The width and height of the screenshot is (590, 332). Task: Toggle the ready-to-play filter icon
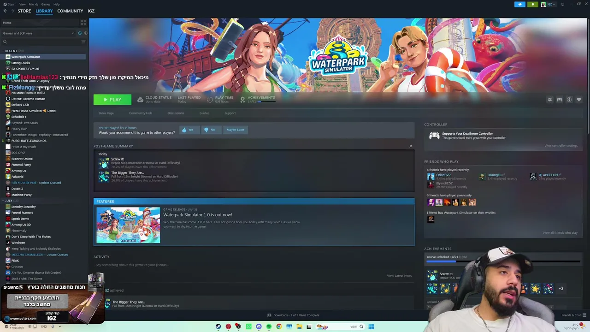pos(85,33)
